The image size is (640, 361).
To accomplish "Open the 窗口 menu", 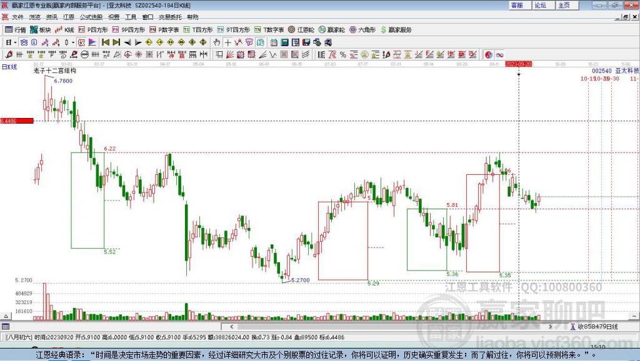I will [147, 17].
